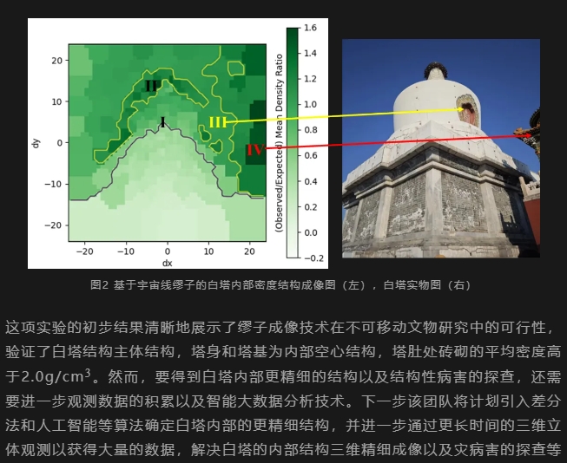Click the colorbar title Mean Density Ratio
Viewport: 567px width, 463px height.
click(279, 143)
